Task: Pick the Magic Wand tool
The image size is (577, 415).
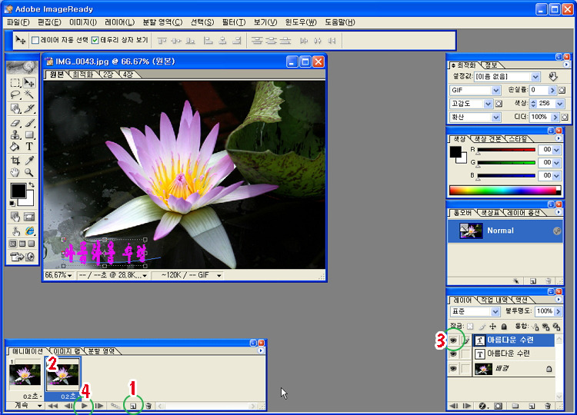Action: pos(29,95)
